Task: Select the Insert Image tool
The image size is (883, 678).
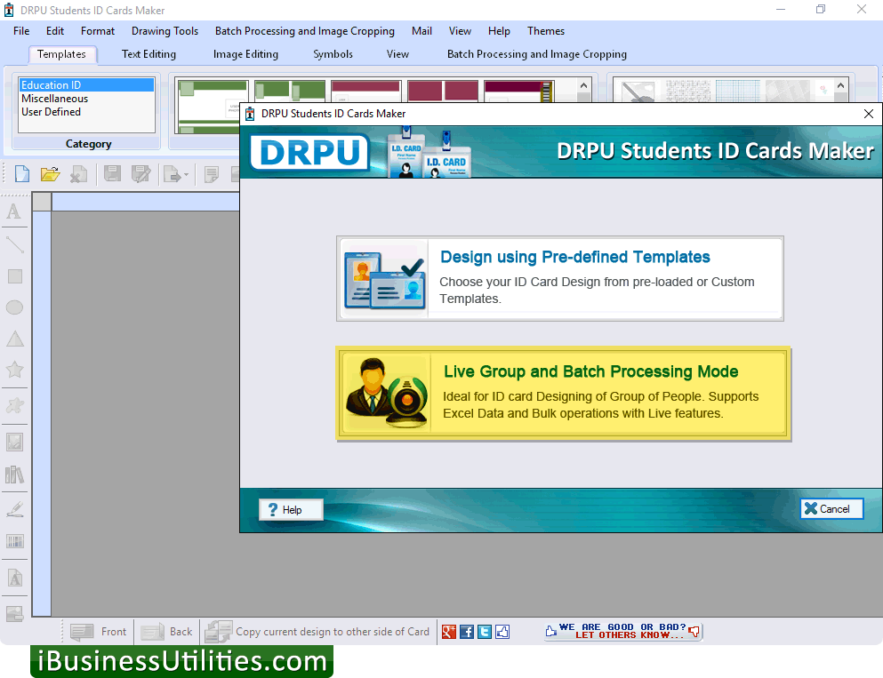Action: point(14,442)
